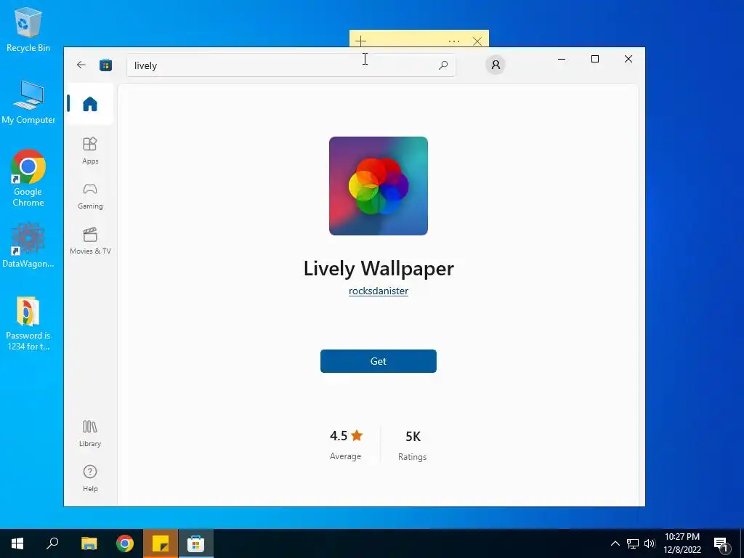Click the Lively Wallpaper title text
This screenshot has width=744, height=558.
[378, 268]
